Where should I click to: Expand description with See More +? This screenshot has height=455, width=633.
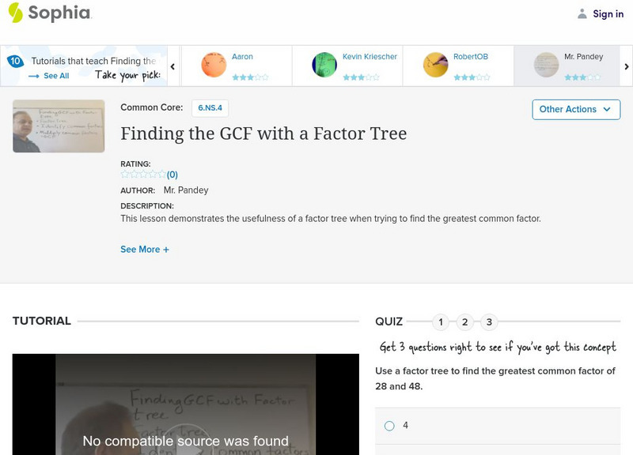(x=145, y=250)
